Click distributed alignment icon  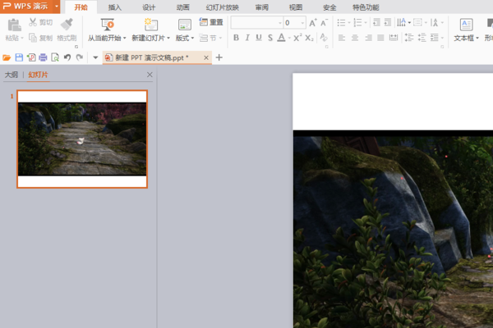394,38
